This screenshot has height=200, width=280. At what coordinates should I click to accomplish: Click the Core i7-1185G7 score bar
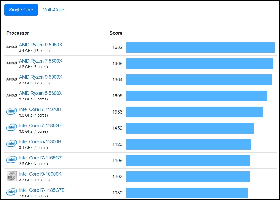190,128
